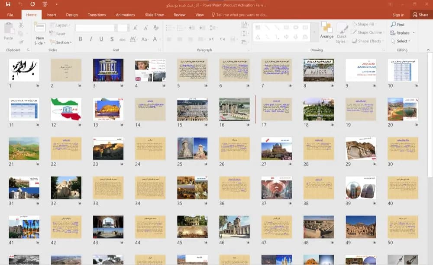Toggle strikethrough abc formatting
The image size is (433, 265).
click(123, 39)
